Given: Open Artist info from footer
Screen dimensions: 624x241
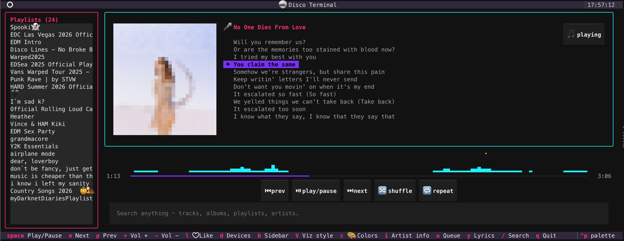Looking at the screenshot, I should pos(407,236).
